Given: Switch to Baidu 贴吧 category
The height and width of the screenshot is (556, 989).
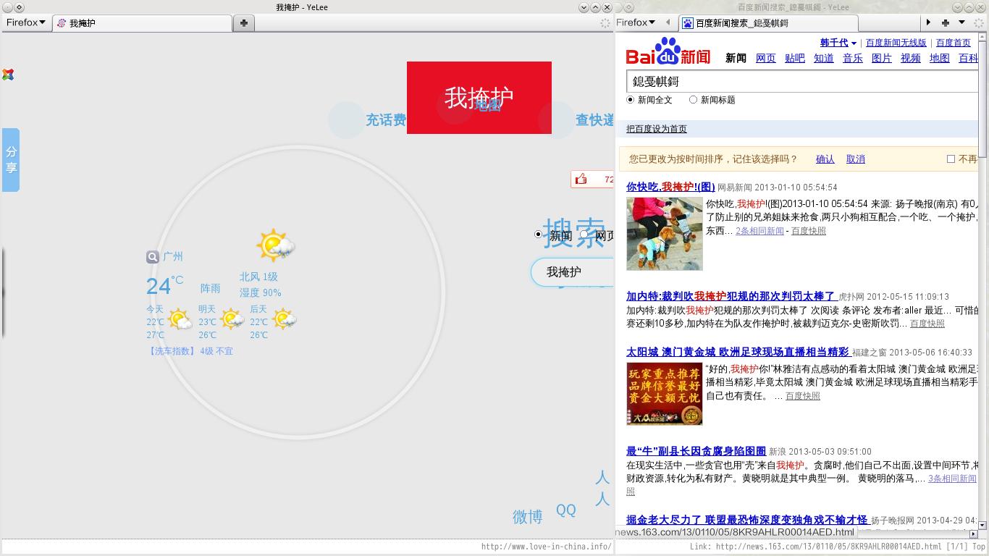Looking at the screenshot, I should pos(795,58).
